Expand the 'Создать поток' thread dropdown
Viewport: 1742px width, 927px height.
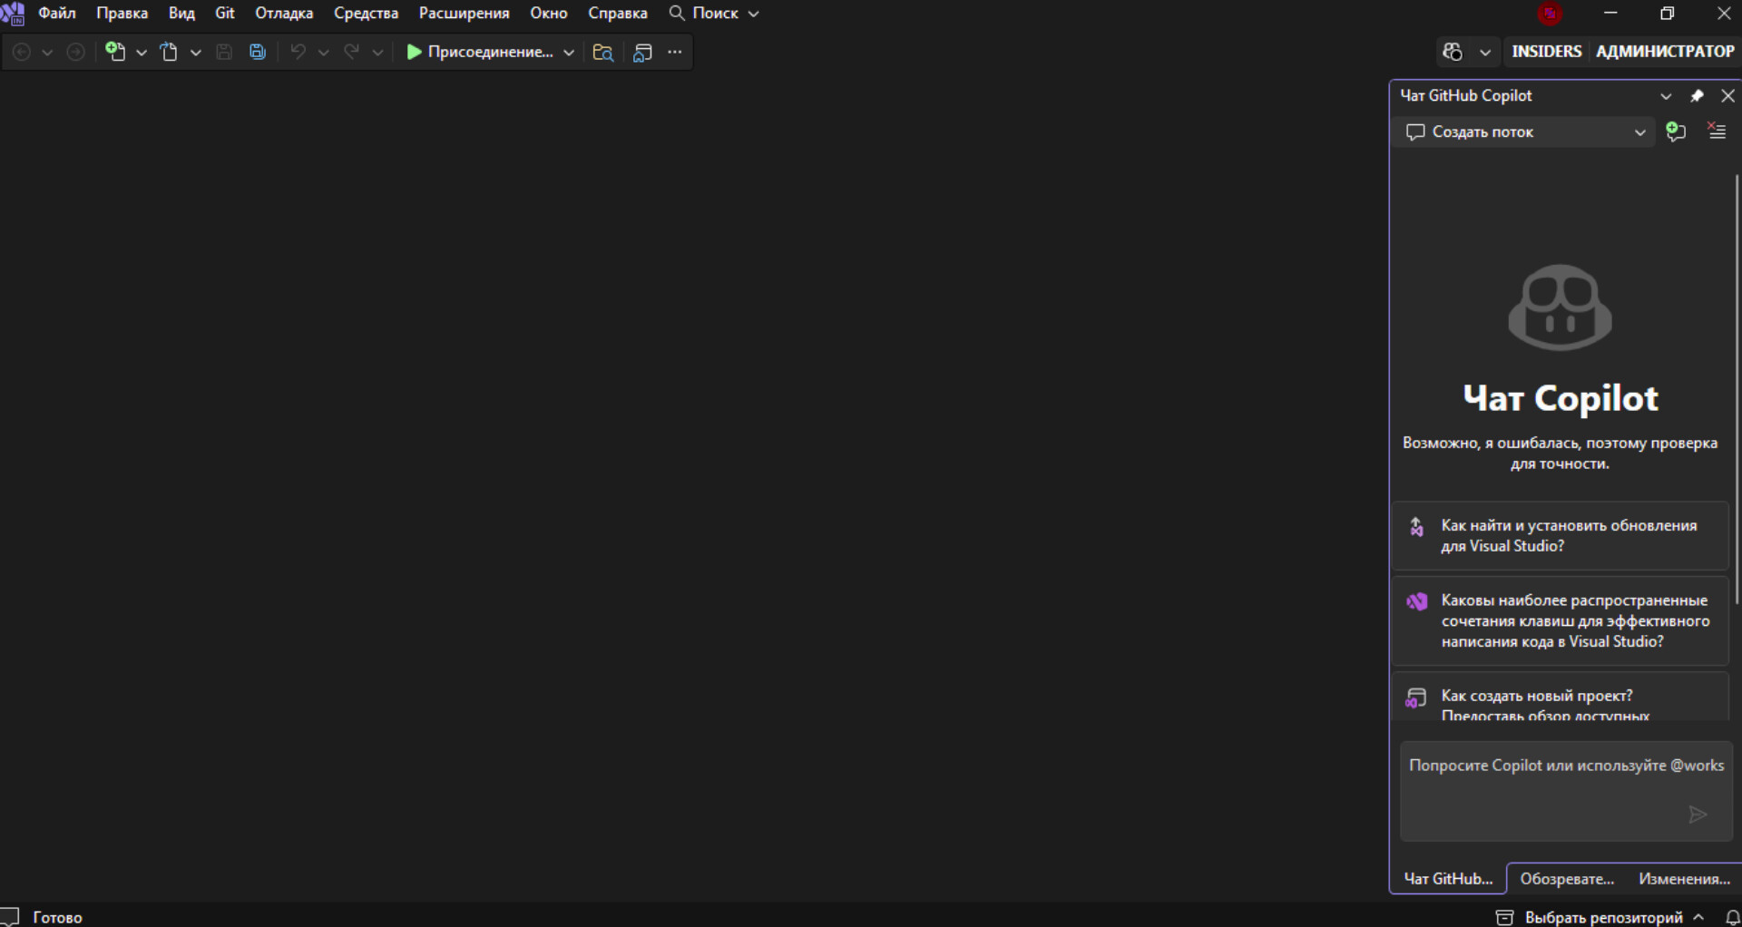click(1639, 132)
